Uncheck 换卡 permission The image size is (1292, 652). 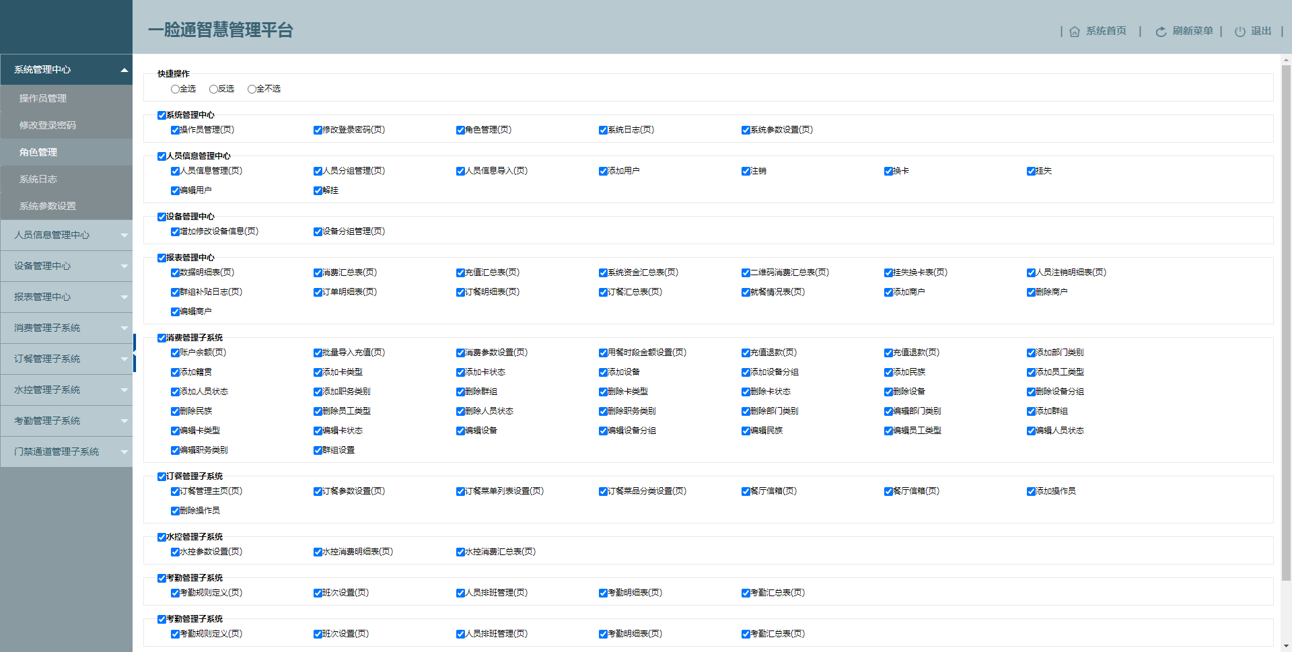click(x=888, y=171)
